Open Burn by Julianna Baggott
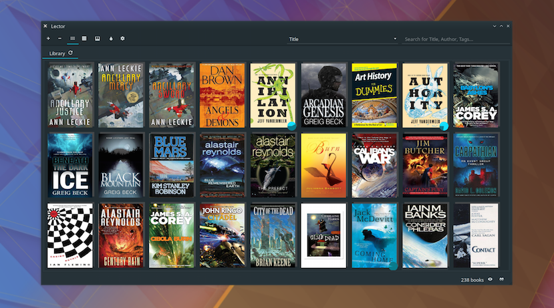 pyautogui.click(x=323, y=165)
